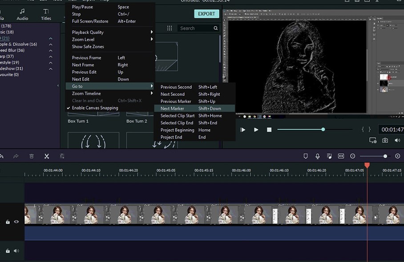The image size is (404, 262).
Task: Click the EXPORT button
Action: (206, 14)
